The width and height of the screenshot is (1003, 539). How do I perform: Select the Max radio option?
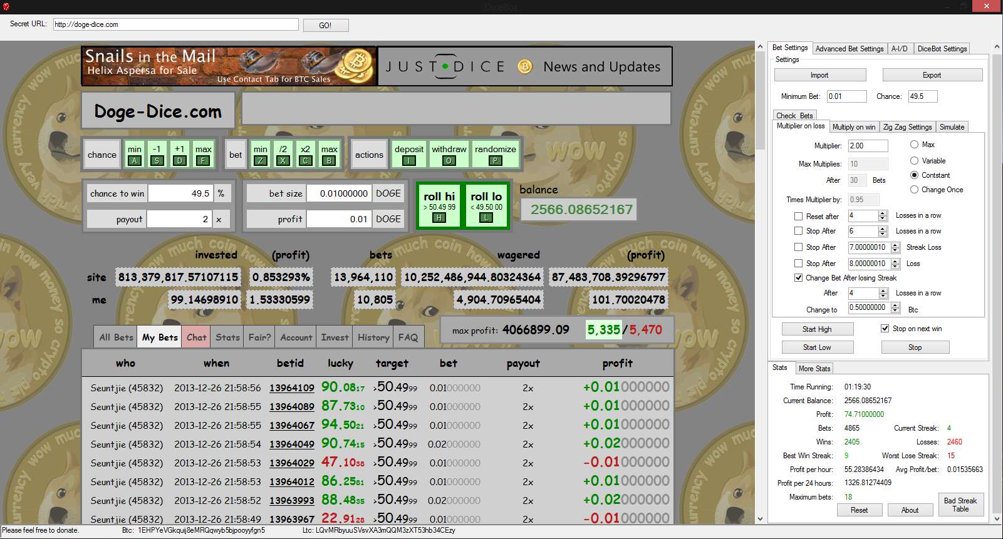(x=914, y=145)
